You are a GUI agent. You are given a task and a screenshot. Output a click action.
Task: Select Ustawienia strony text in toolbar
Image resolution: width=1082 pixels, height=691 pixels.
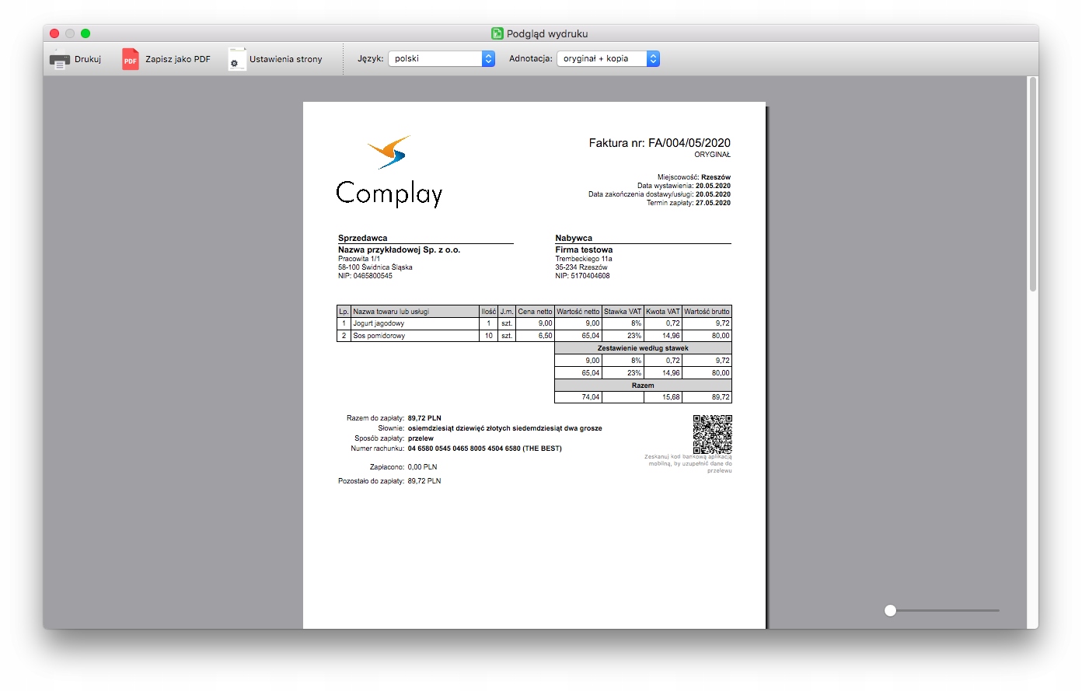coord(285,59)
